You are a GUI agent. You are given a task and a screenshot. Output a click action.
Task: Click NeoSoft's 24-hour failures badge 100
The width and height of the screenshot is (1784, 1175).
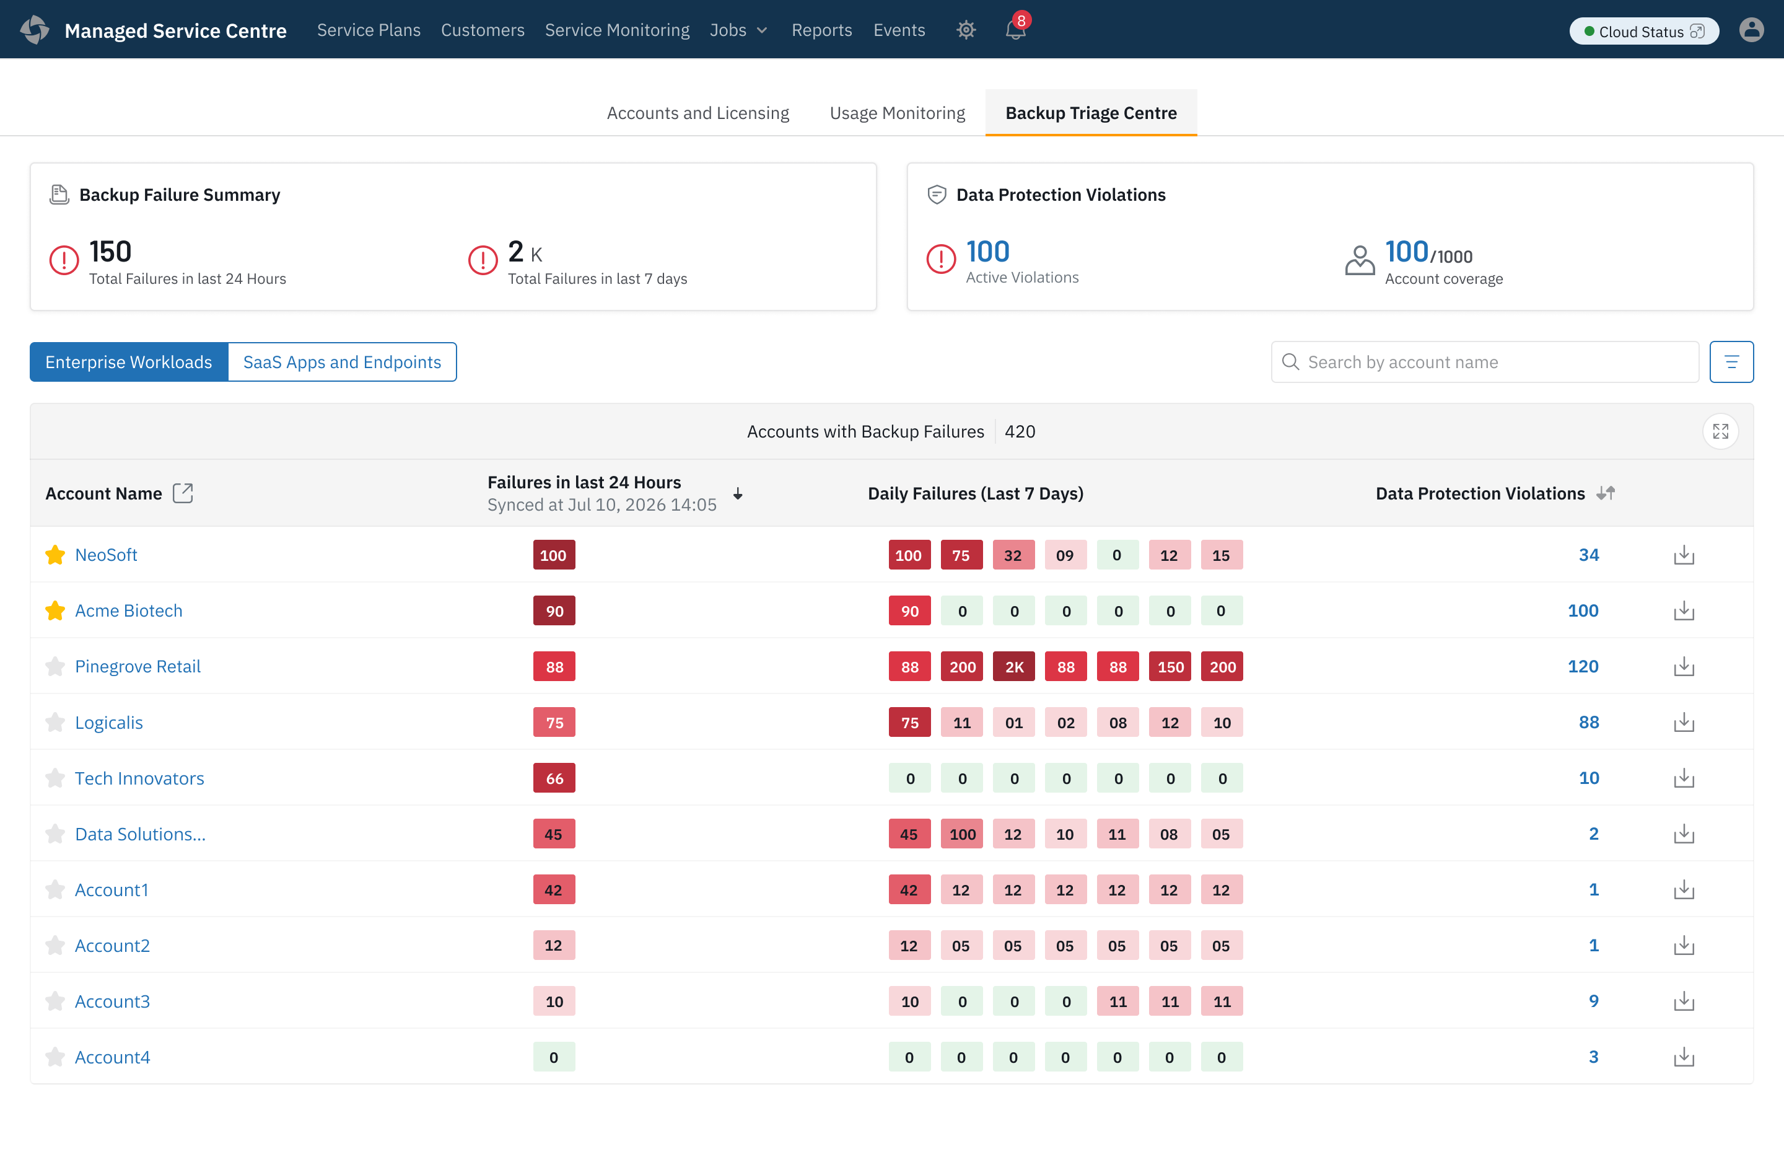tap(554, 555)
